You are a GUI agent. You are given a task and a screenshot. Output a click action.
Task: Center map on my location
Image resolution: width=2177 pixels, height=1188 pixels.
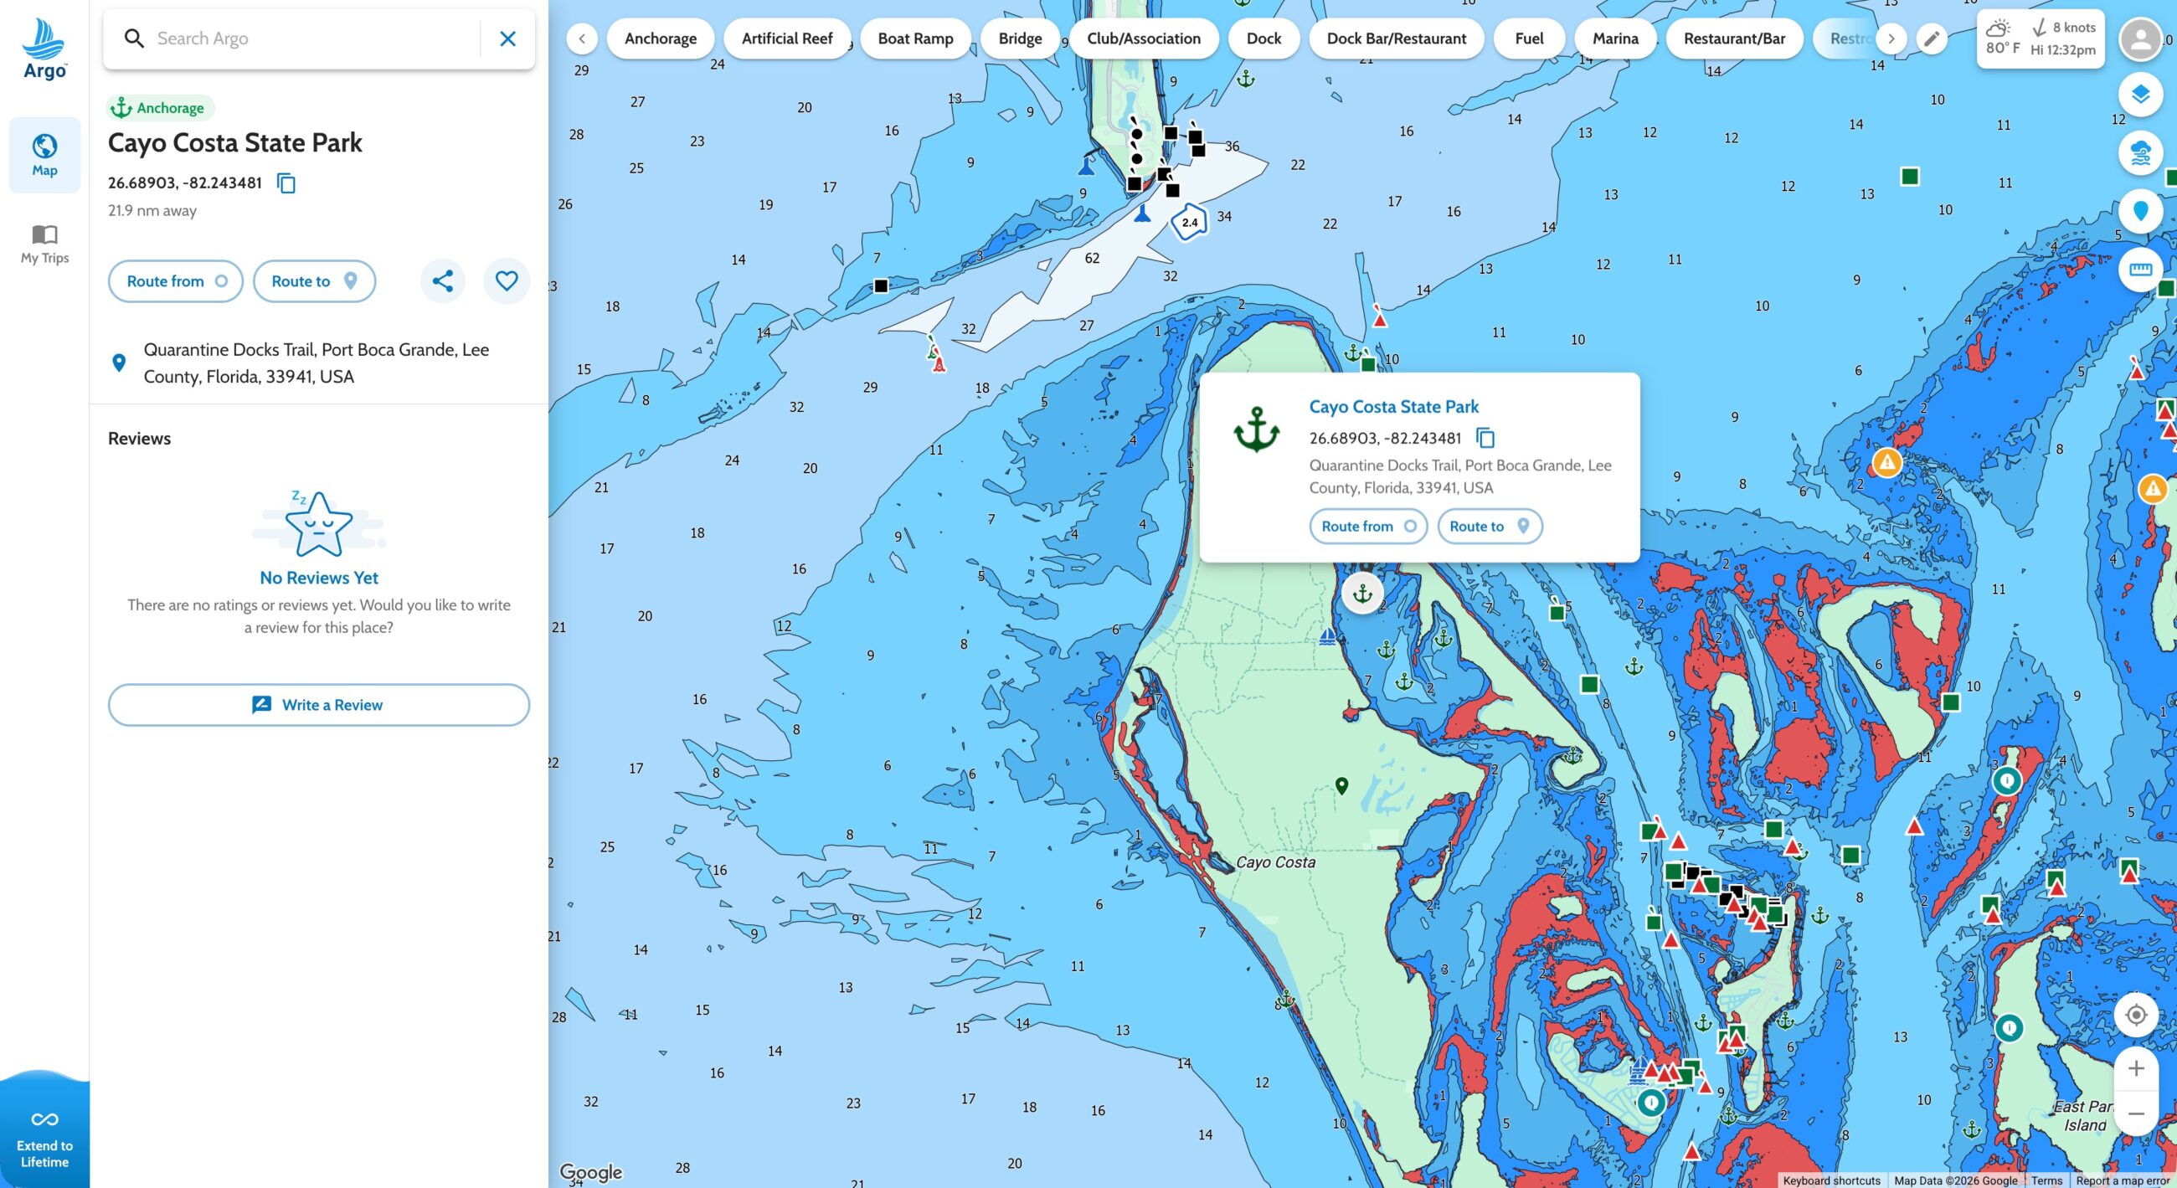pos(2136,1015)
